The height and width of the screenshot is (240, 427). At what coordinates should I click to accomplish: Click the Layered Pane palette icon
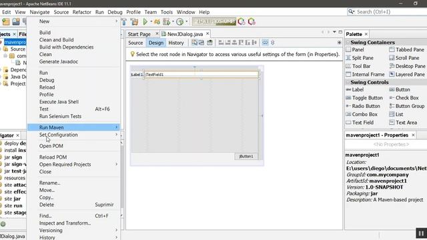pyautogui.click(x=392, y=74)
